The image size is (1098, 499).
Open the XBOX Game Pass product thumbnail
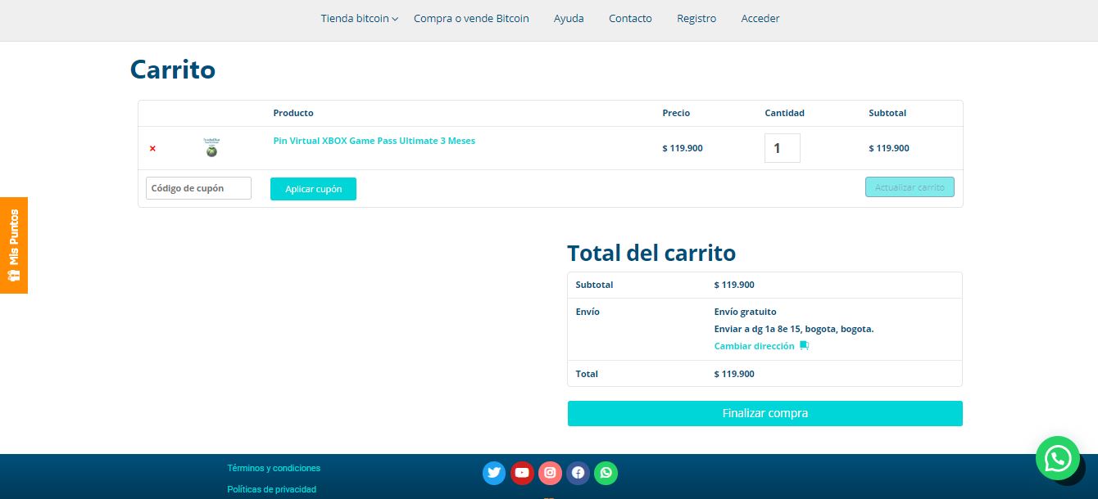coord(211,148)
